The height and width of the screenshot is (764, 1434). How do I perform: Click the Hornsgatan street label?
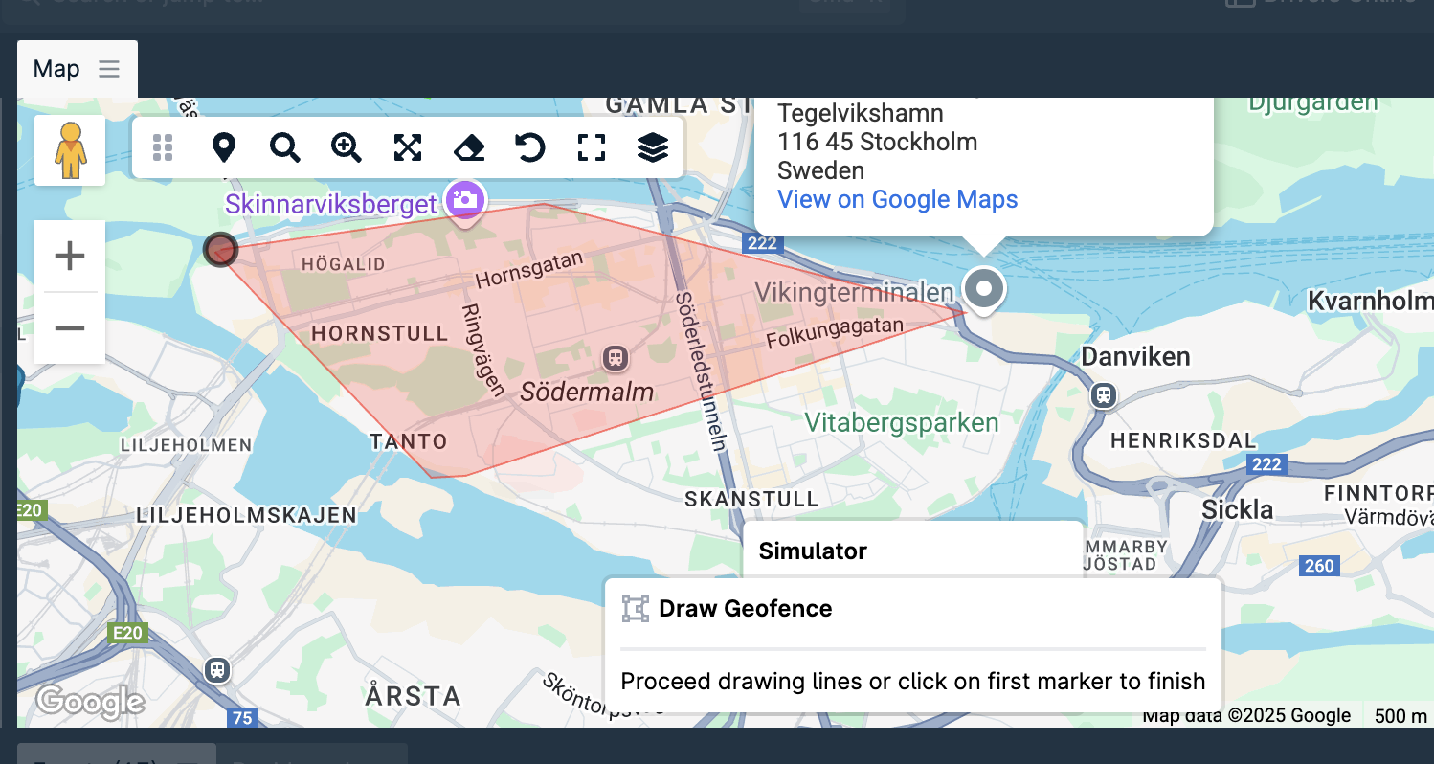[529, 269]
